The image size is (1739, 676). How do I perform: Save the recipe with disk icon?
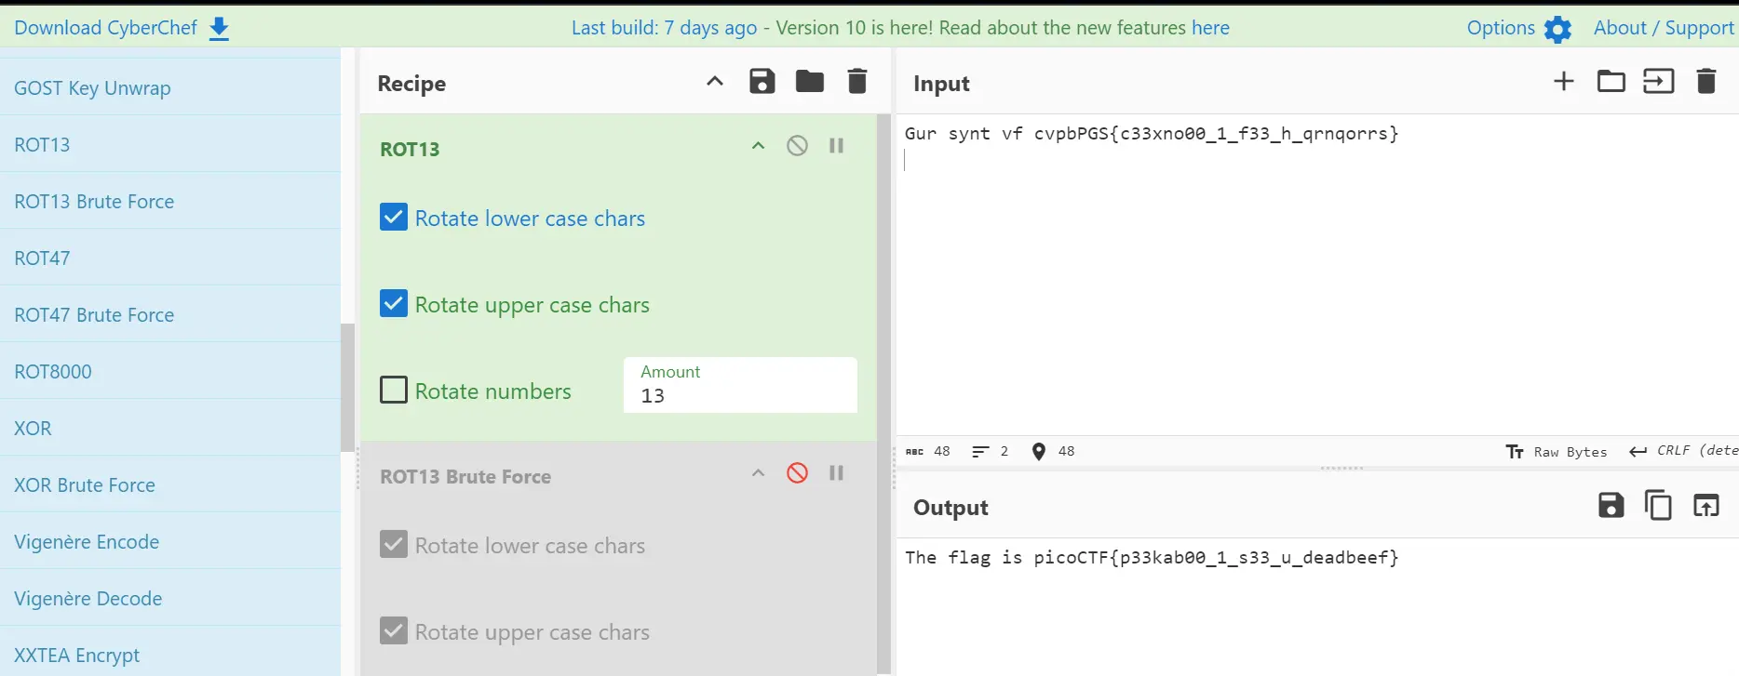762,82
